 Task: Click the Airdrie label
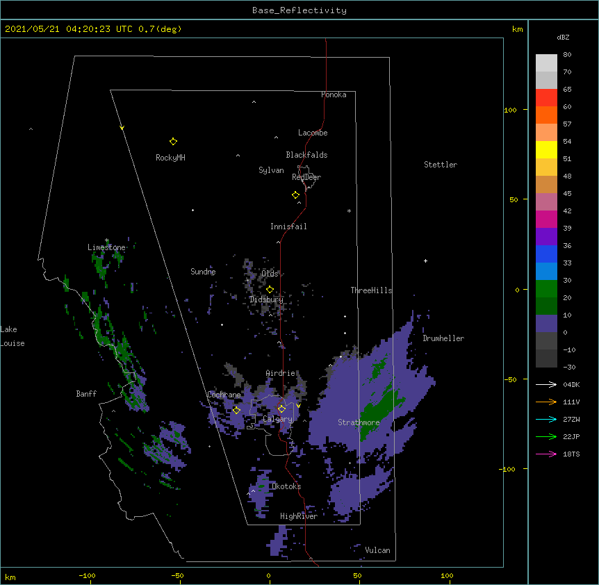point(281,373)
